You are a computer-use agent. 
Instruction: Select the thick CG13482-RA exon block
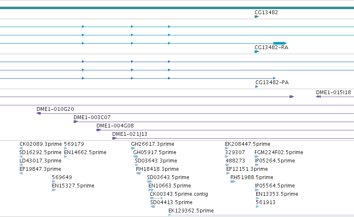280,43
